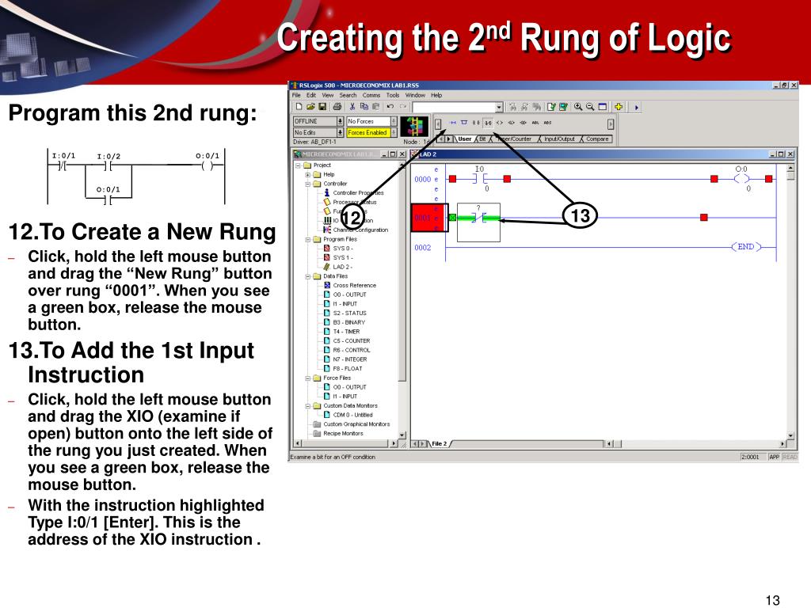
Task: Select rung number 0000 in the ladder
Action: (423, 180)
